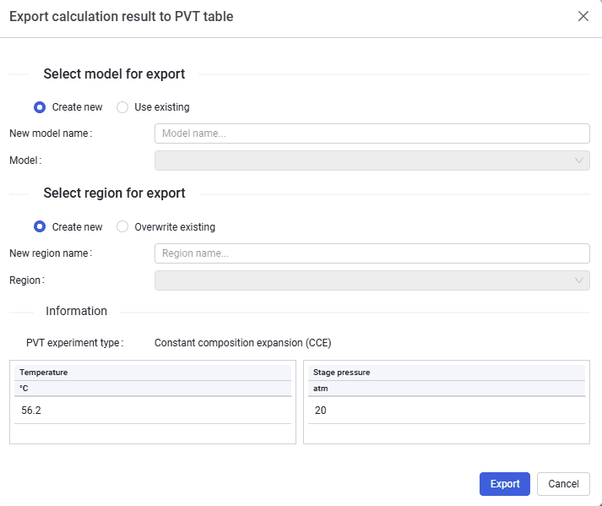The width and height of the screenshot is (602, 506).
Task: Select Use existing model option
Action: point(122,107)
